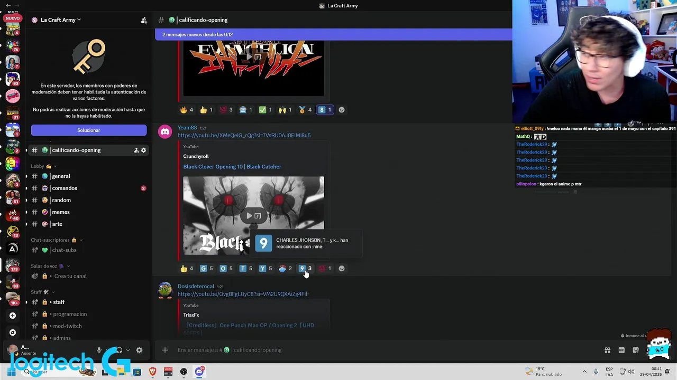Viewport: 677px width, 380px height.
Task: Open the NUEVO badge in the server list
Action: click(x=12, y=18)
